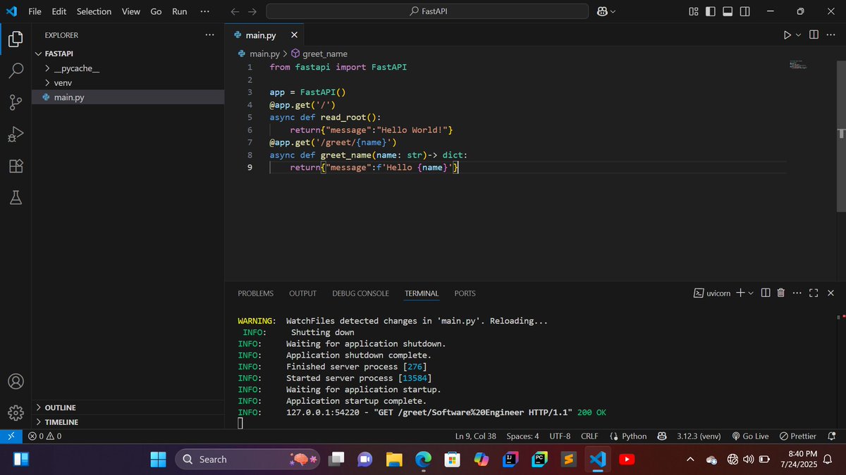
Task: Switch to the PORTS tab
Action: [x=465, y=293]
